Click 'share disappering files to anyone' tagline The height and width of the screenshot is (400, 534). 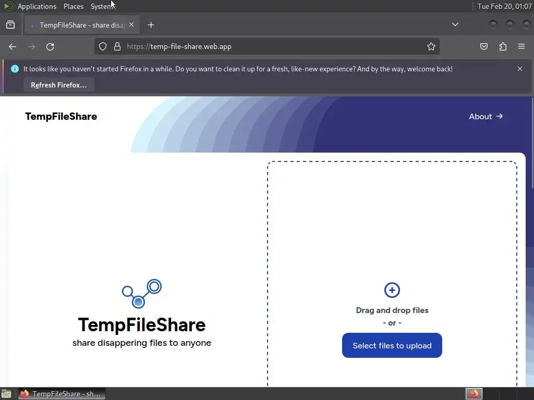(142, 343)
